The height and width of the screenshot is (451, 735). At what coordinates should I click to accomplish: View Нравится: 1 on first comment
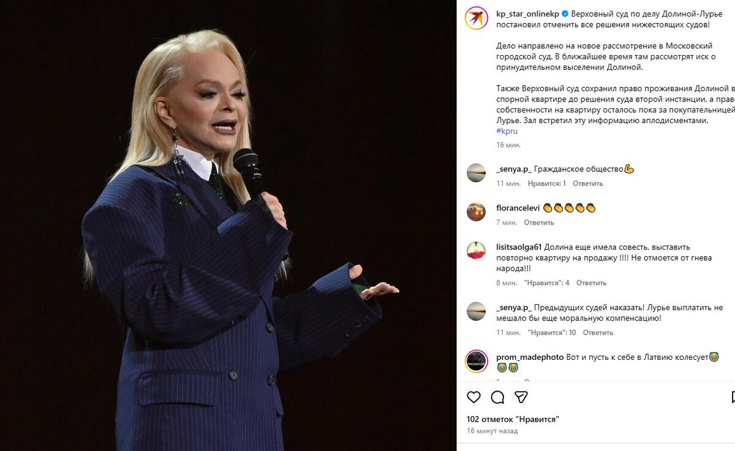coord(545,184)
